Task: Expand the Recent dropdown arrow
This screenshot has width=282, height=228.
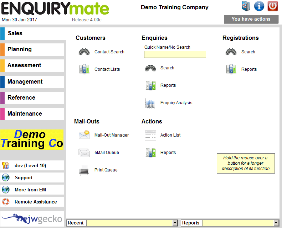Action: coord(175,223)
